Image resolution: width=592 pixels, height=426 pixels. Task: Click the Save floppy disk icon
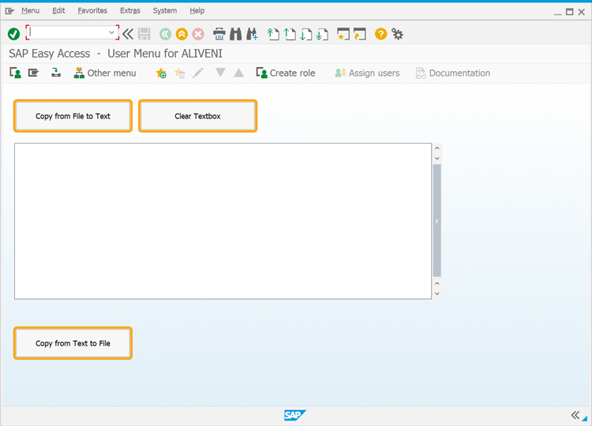(144, 34)
